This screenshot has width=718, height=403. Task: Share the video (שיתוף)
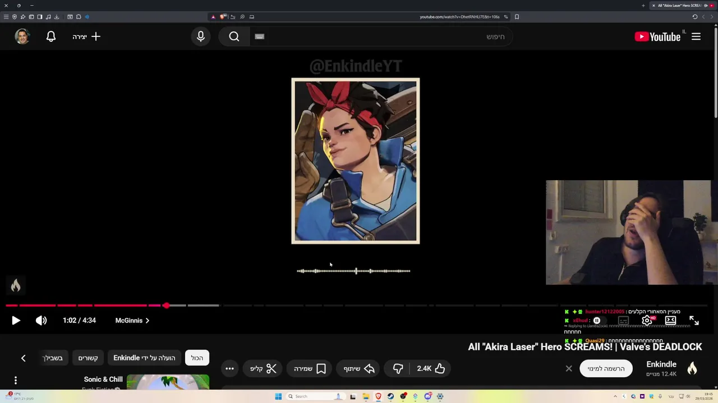pyautogui.click(x=359, y=368)
